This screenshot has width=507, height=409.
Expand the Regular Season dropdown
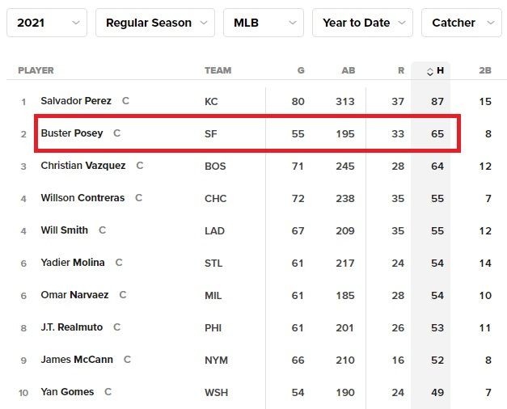155,23
